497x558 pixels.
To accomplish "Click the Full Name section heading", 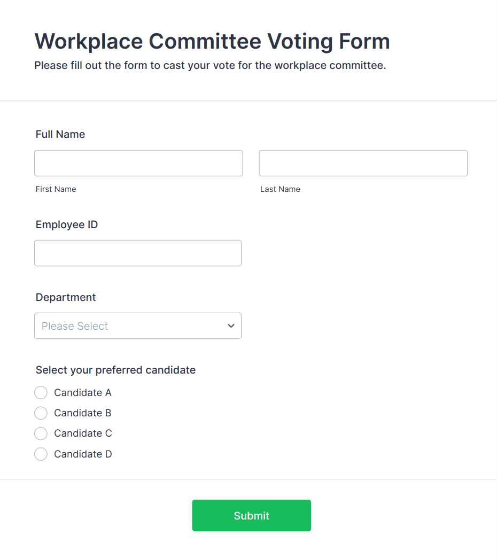I will click(x=60, y=134).
